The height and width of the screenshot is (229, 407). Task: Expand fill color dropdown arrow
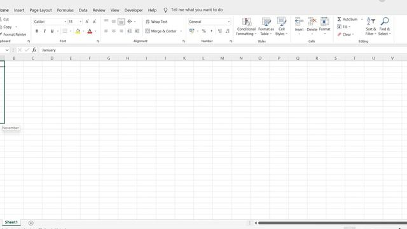[83, 31]
